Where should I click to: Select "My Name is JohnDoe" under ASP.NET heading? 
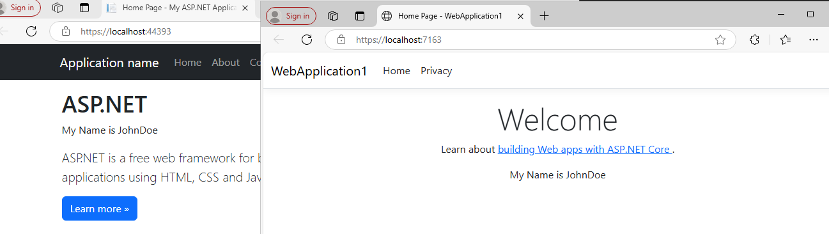(110, 130)
